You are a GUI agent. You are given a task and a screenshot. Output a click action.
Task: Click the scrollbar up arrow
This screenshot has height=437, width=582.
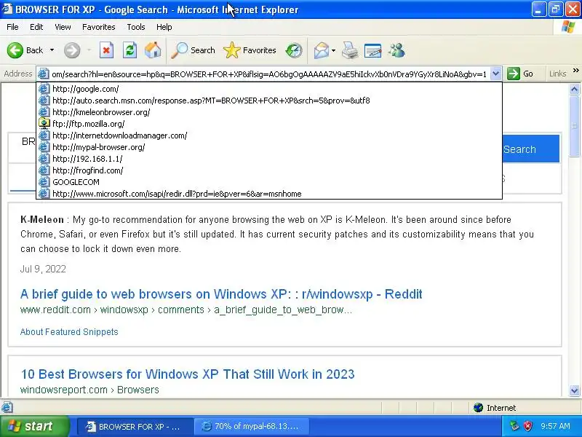[574, 89]
